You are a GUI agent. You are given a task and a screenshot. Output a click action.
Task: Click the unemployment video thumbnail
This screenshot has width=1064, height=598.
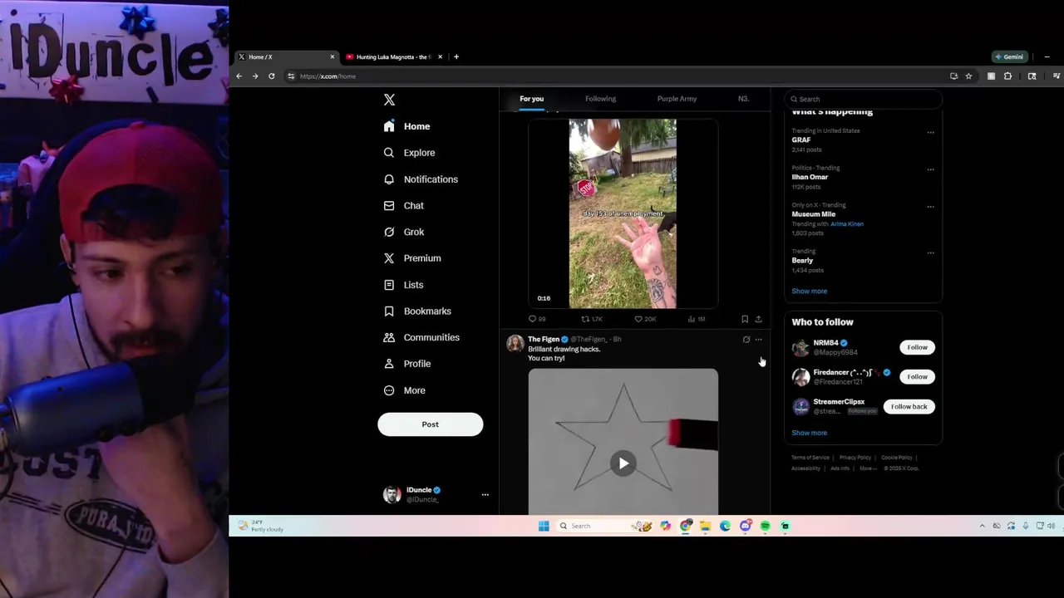tap(623, 213)
